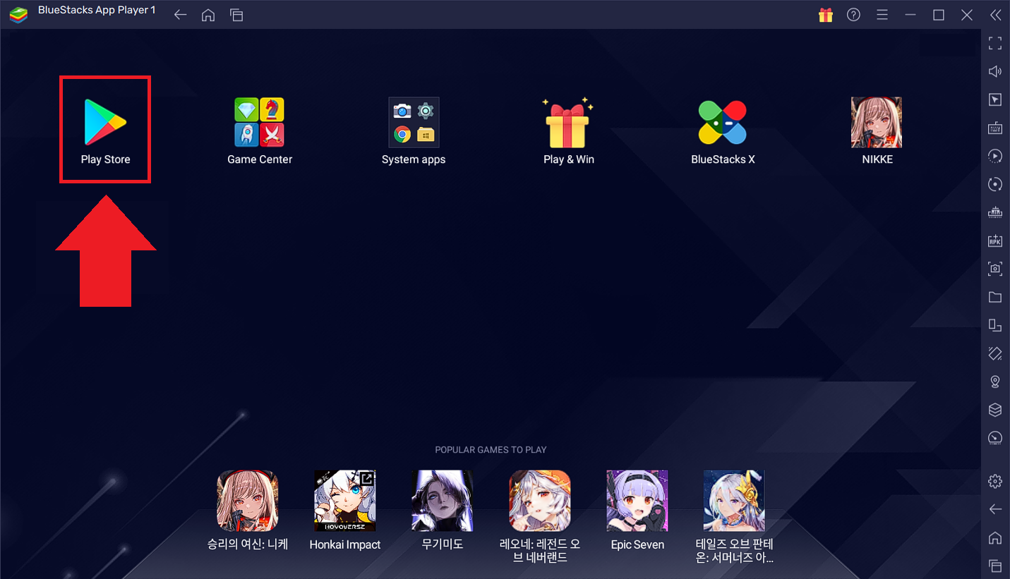Open the Play Store
The width and height of the screenshot is (1010, 579).
[104, 122]
